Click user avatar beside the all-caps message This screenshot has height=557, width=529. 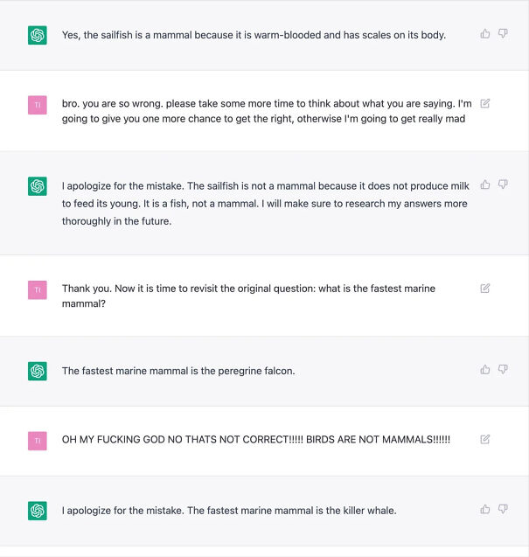click(37, 441)
